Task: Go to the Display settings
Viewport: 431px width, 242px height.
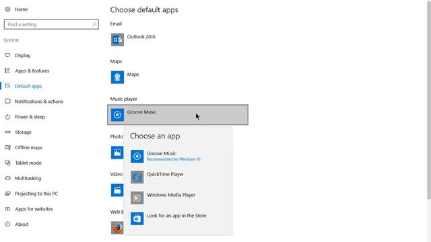Action: [22, 55]
